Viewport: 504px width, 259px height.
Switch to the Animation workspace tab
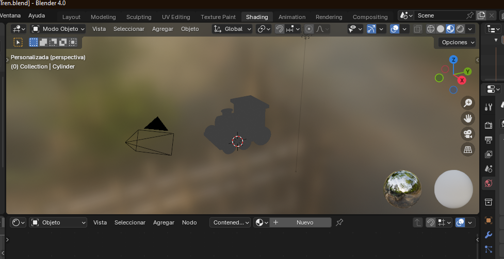click(292, 17)
